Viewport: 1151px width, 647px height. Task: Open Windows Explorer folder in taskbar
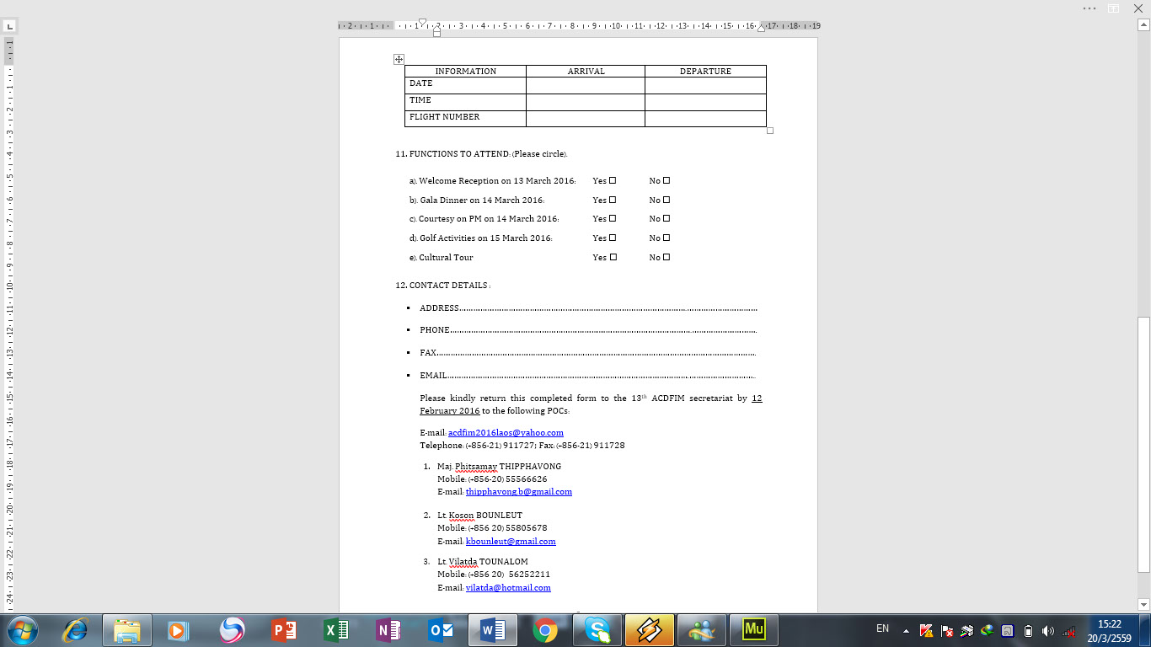pos(127,629)
